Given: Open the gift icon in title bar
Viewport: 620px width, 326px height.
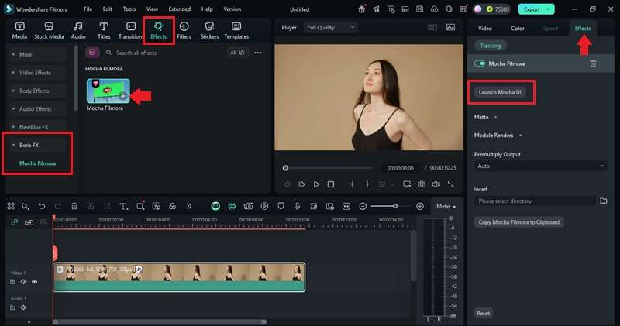Looking at the screenshot, I should (362, 9).
